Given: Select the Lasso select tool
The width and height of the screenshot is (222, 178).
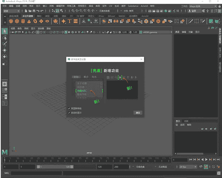Looking at the screenshot, I should (x=4, y=38).
